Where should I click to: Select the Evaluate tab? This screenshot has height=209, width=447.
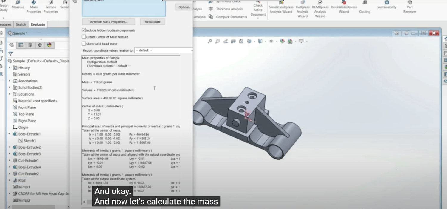38,24
